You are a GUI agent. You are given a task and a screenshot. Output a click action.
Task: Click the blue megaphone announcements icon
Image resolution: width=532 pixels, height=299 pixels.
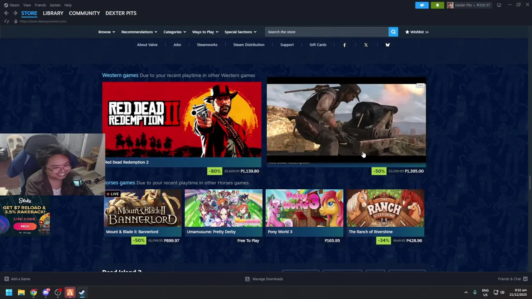coord(422,5)
